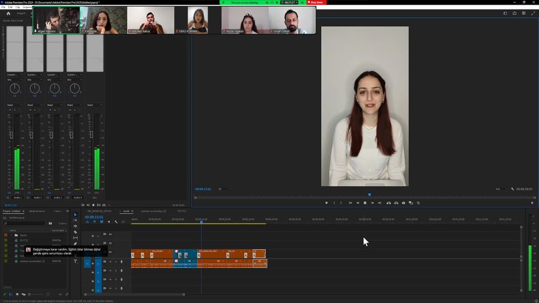
Task: Step back one frame
Action: point(358,203)
